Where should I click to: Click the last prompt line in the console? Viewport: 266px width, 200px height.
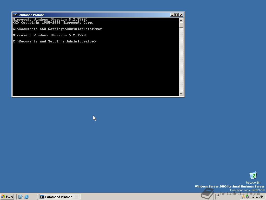tap(55, 41)
